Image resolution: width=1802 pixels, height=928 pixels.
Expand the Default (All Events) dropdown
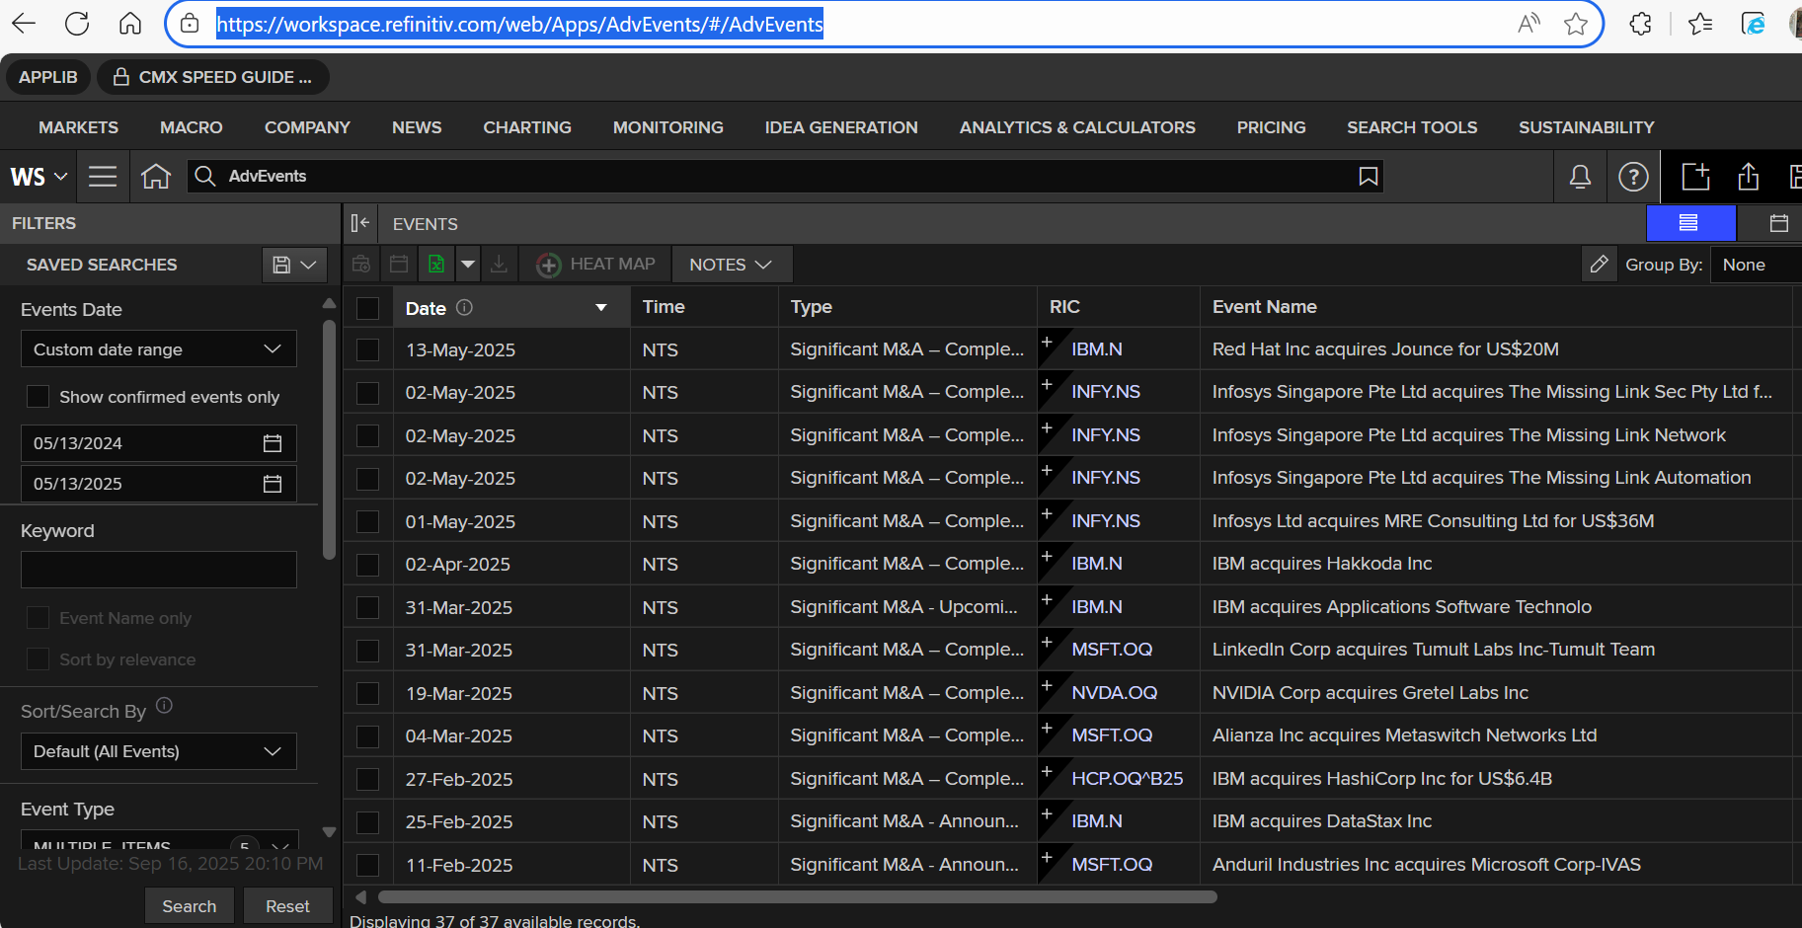pos(158,751)
